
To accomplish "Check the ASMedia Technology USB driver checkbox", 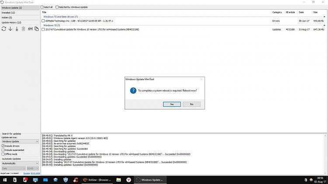I will pyautogui.click(x=43, y=21).
